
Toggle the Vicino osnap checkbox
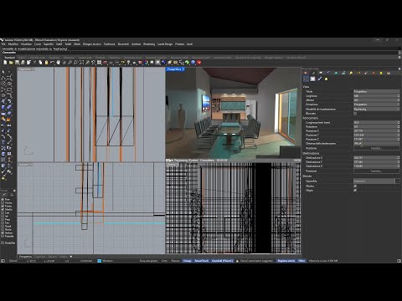pyautogui.click(x=3, y=203)
